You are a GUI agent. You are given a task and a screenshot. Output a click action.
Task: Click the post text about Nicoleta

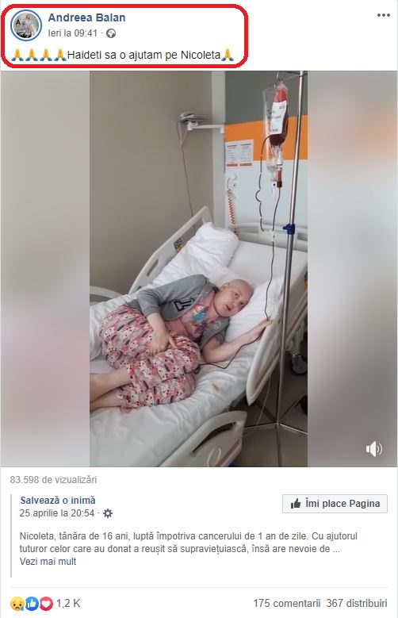coord(123,55)
